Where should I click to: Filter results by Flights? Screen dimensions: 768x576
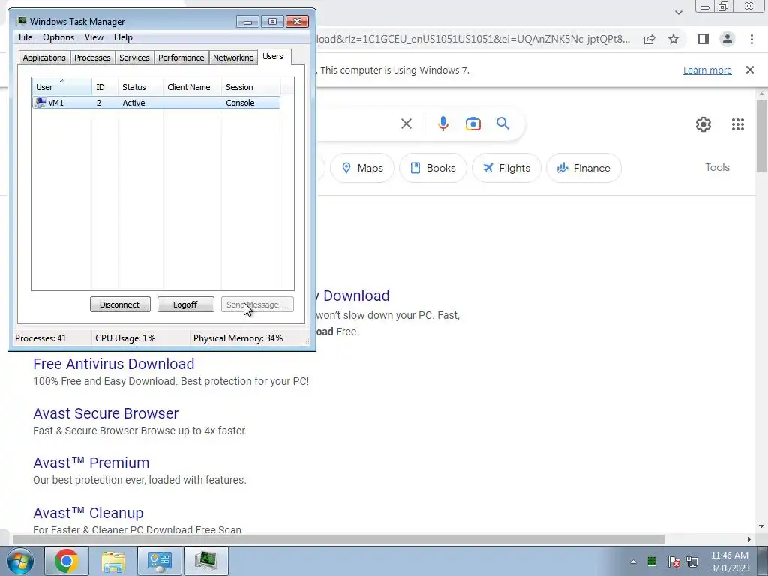pos(506,168)
